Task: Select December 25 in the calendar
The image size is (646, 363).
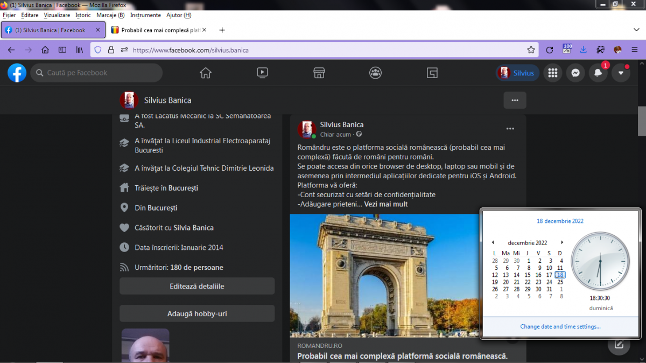Action: coord(560,282)
